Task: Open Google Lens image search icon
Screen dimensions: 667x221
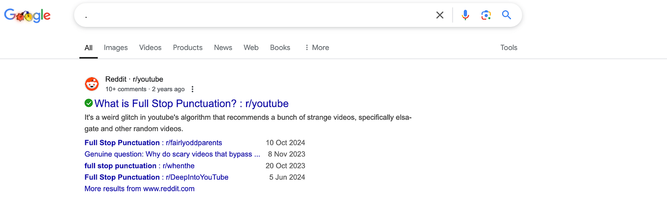Action: [x=486, y=15]
